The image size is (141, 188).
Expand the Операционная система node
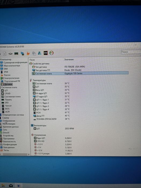click(13, 115)
